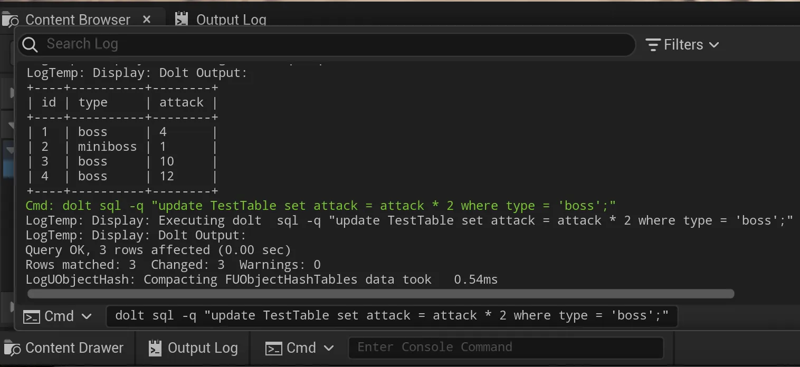Click the terminal icon beside the dolt command field

tap(32, 317)
